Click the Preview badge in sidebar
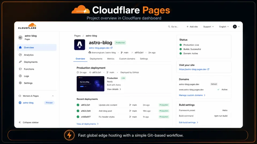Screen dimensions: 257x144 point(49,103)
